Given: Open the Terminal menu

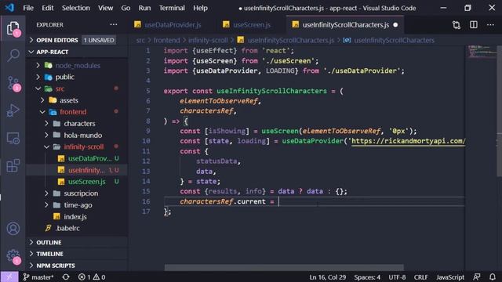Looking at the screenshot, I should point(172,8).
